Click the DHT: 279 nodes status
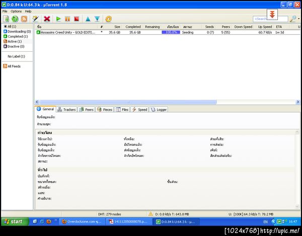 (x=109, y=214)
